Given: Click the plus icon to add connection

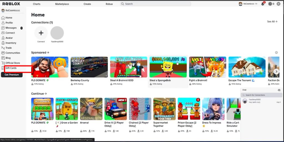Looking at the screenshot, I should [41, 33].
